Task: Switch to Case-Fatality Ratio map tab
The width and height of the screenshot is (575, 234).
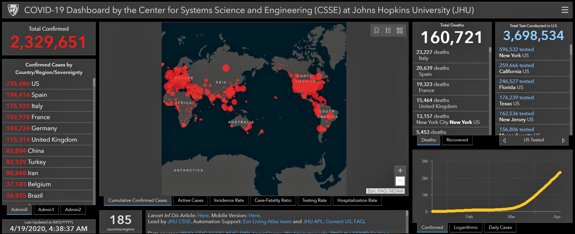Action: 273,200
